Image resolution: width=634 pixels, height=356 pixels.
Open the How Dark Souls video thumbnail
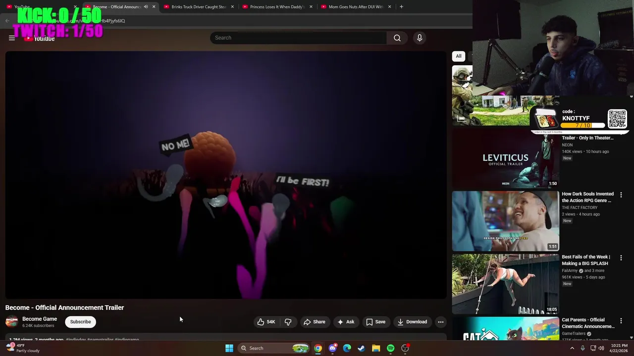coord(505,221)
